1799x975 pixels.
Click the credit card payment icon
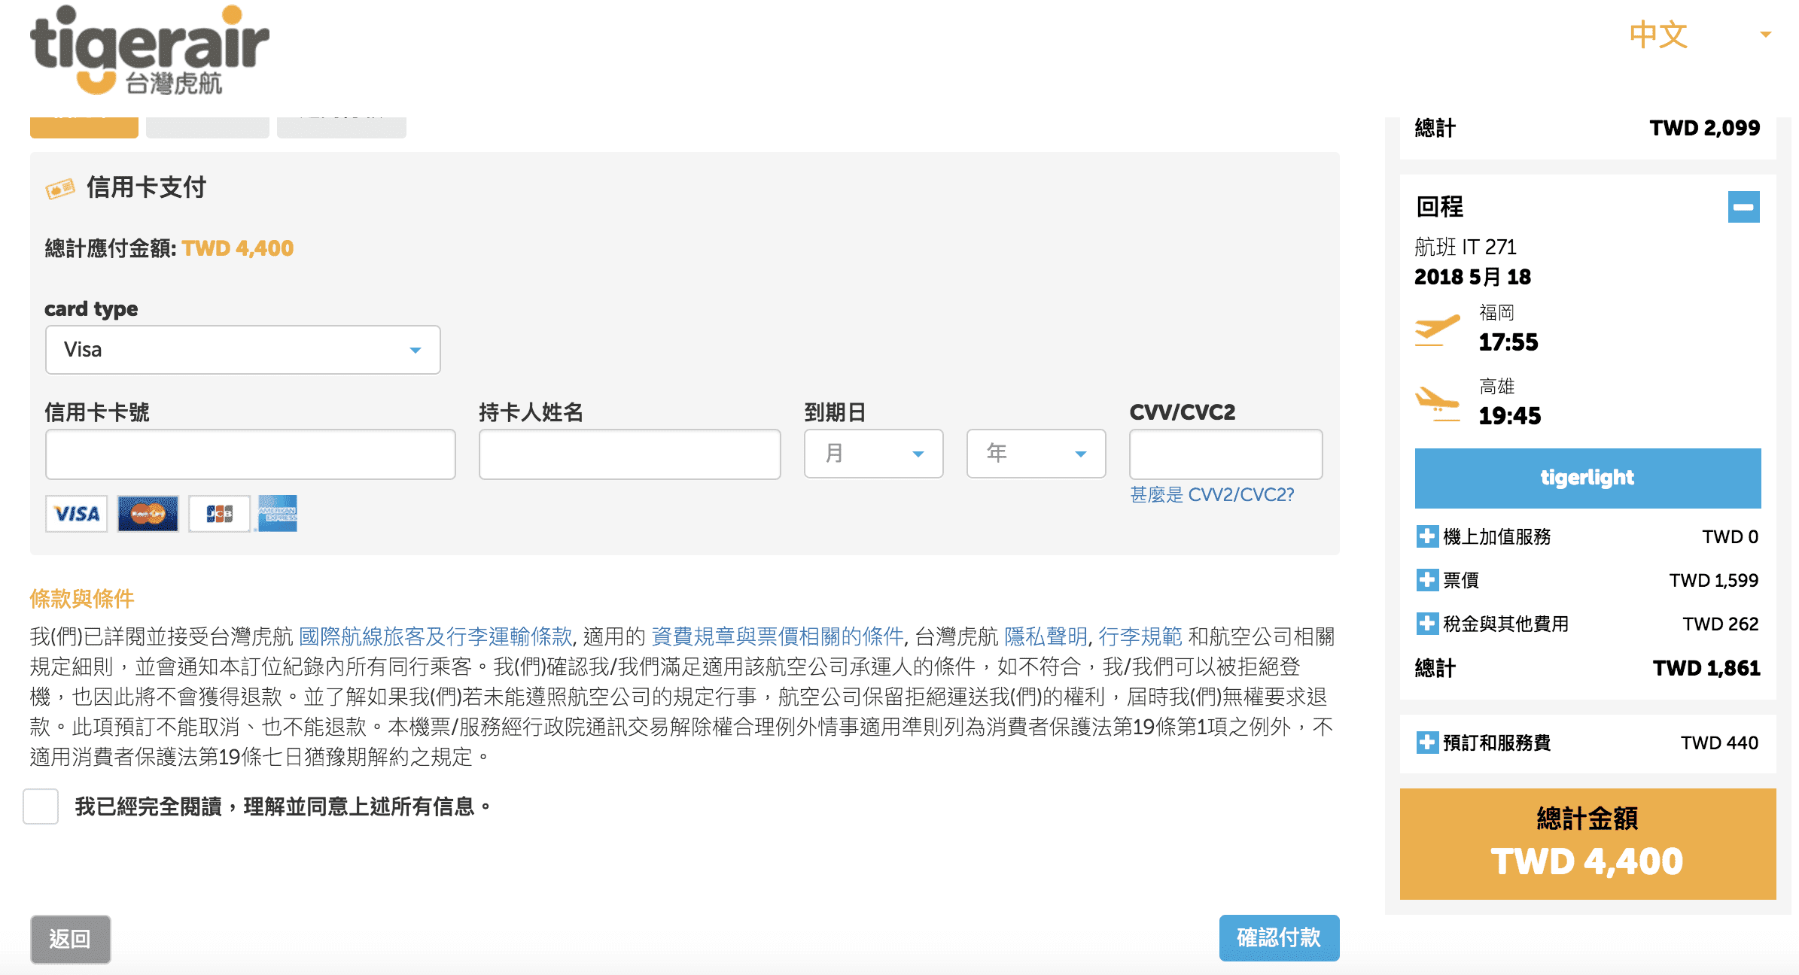pos(60,188)
